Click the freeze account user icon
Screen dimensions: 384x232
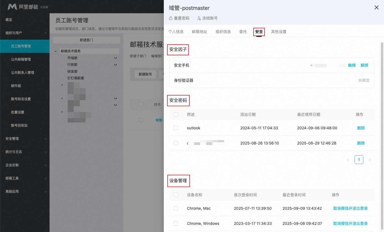pos(199,18)
